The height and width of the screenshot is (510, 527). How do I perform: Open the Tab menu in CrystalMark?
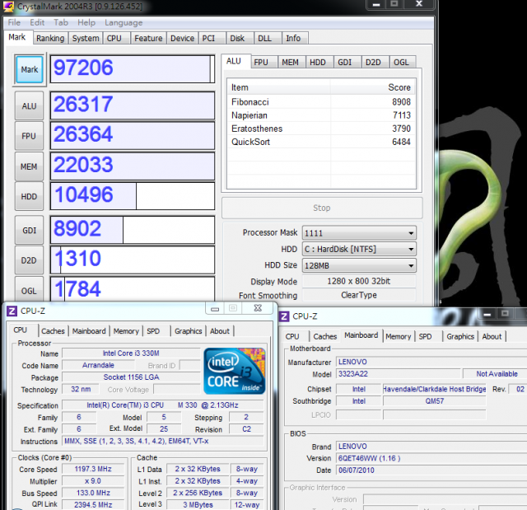point(61,22)
